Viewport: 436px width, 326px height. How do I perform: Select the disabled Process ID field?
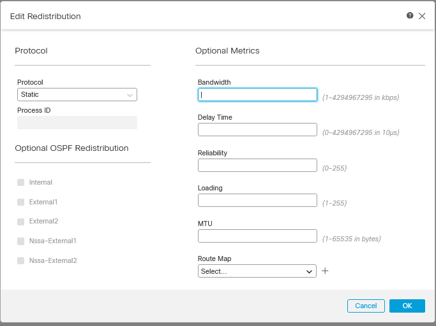77,122
